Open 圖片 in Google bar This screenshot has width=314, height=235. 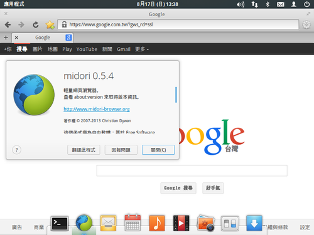point(38,50)
